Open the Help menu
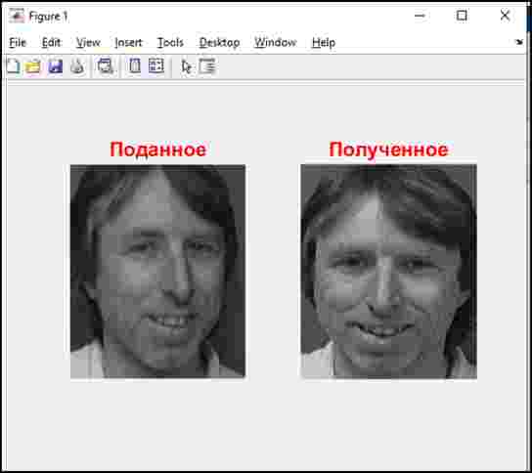This screenshot has height=473, width=532. tap(324, 43)
